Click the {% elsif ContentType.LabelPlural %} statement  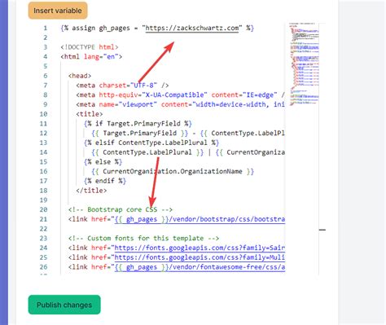click(x=151, y=143)
